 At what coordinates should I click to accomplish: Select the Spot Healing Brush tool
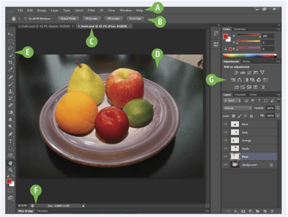[x=10, y=77]
